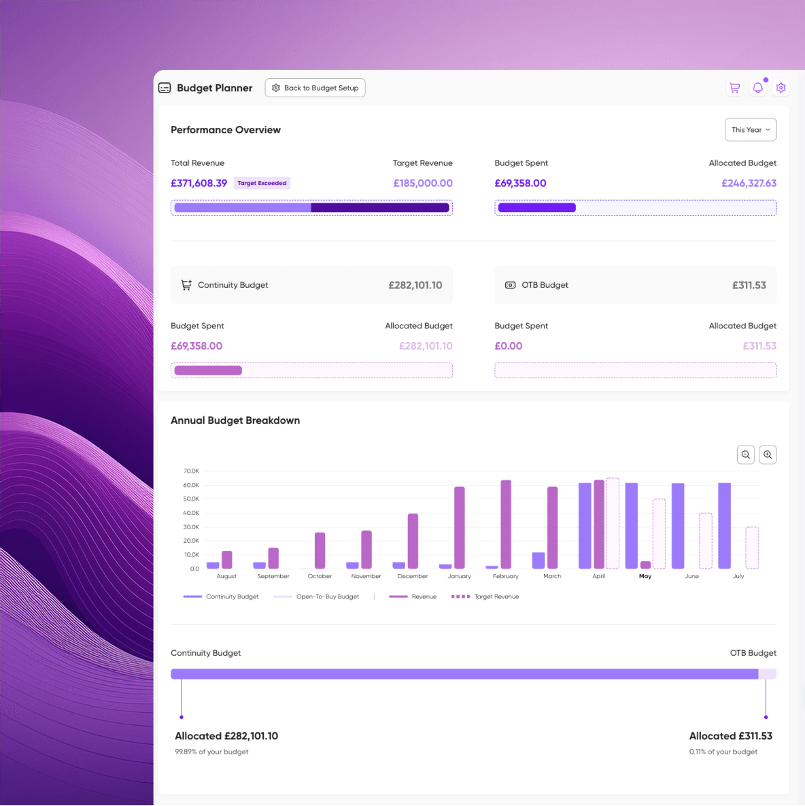Click February revenue bar in chart
805x806 pixels.
(506, 524)
